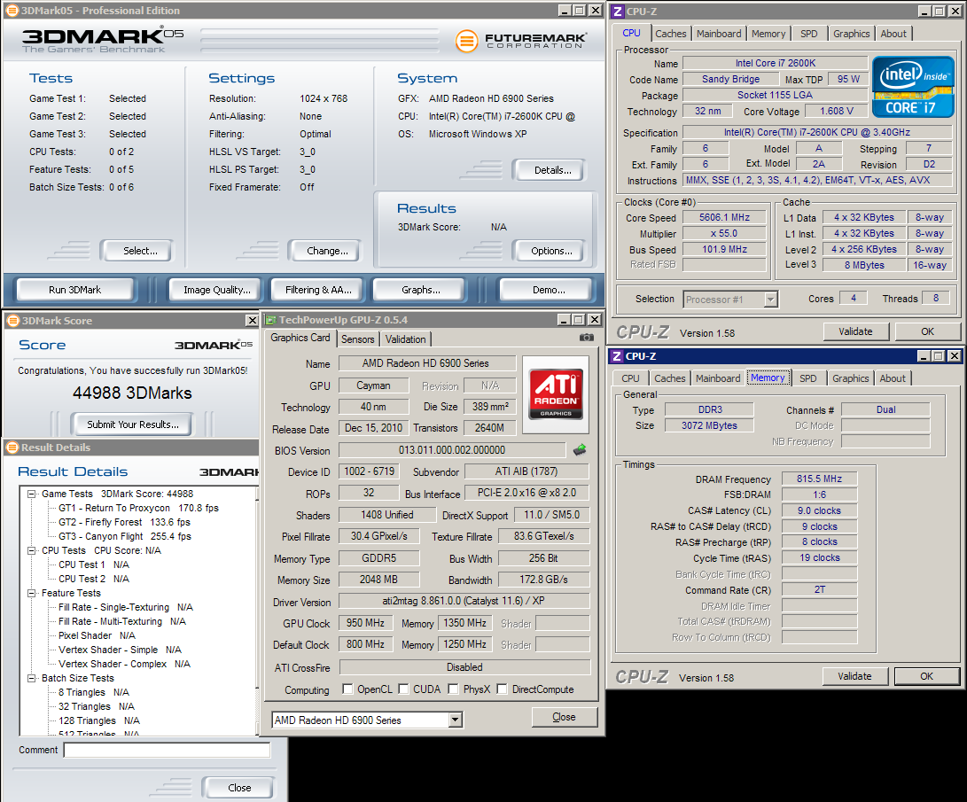Click the Result Details title bar icon
The width and height of the screenshot is (967, 802).
[12, 448]
